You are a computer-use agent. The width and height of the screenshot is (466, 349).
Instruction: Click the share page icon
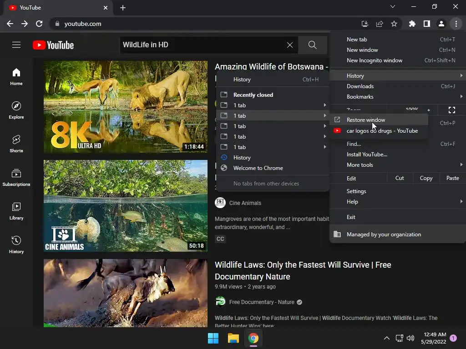380,24
